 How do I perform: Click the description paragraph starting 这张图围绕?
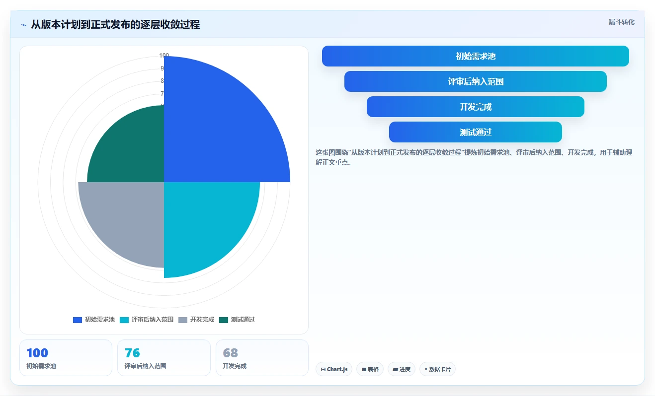(x=474, y=157)
